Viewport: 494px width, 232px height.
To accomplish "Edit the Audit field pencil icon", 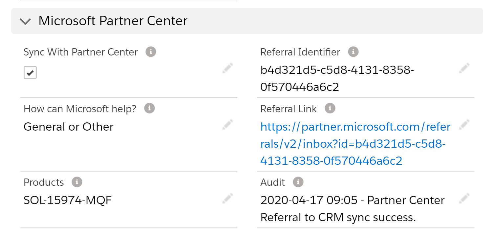I will [x=464, y=198].
